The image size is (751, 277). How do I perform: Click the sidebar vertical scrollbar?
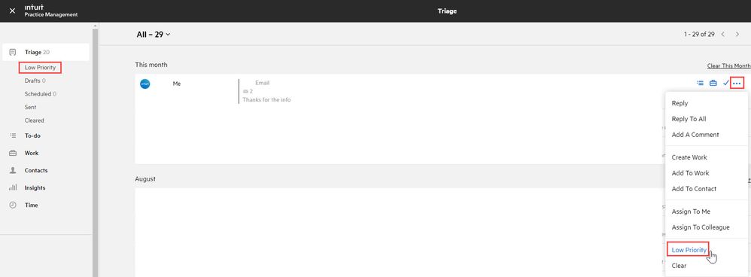[95, 152]
